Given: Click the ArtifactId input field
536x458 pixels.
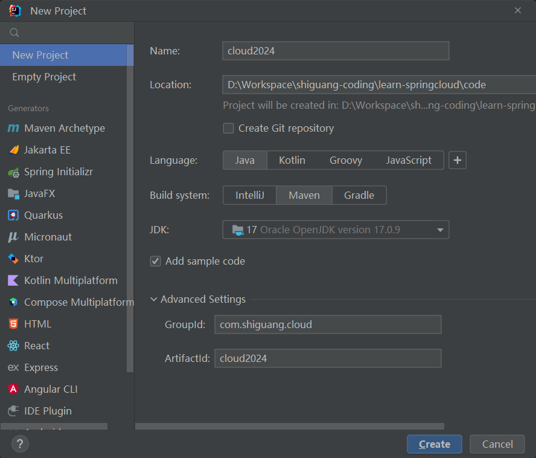Looking at the screenshot, I should click(x=328, y=358).
